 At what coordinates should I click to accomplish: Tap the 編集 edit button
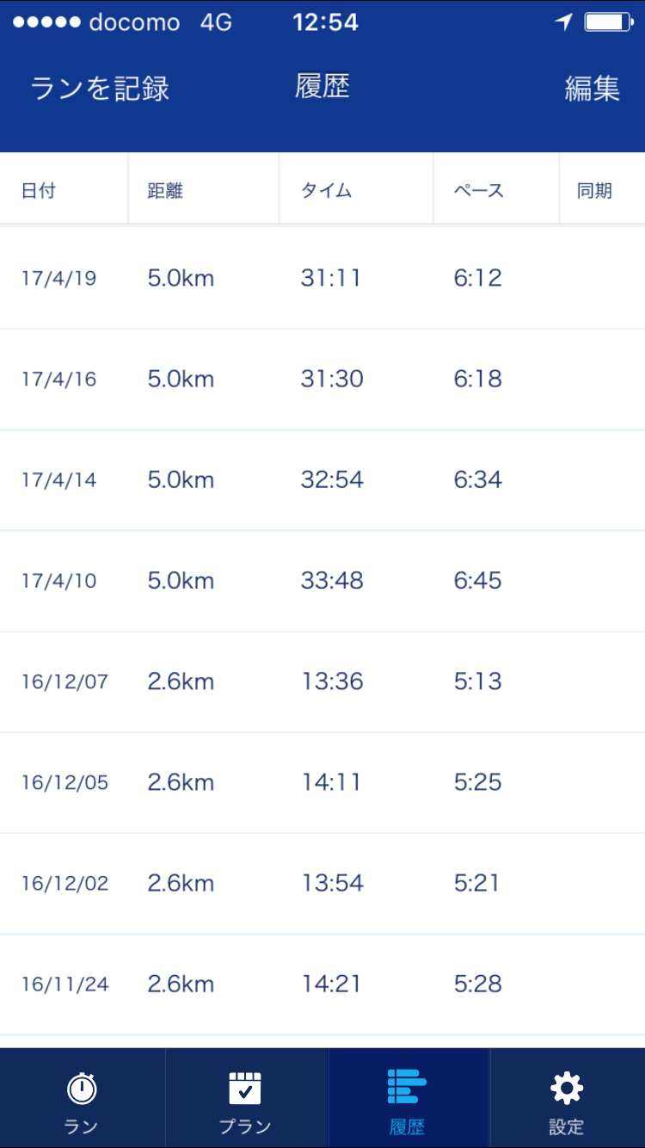click(x=592, y=89)
